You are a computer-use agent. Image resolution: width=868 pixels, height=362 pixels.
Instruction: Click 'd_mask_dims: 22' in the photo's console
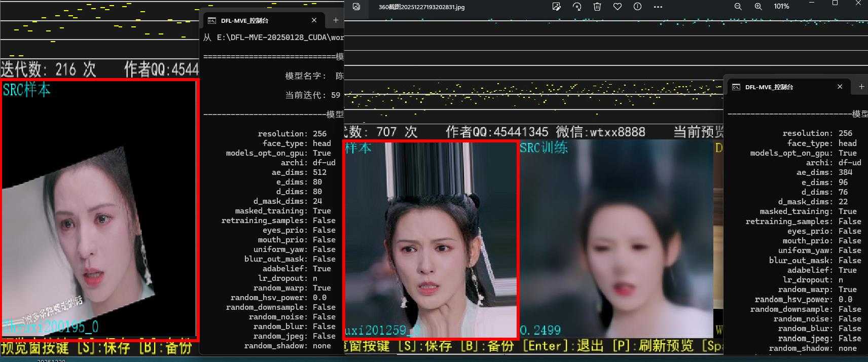coord(813,202)
